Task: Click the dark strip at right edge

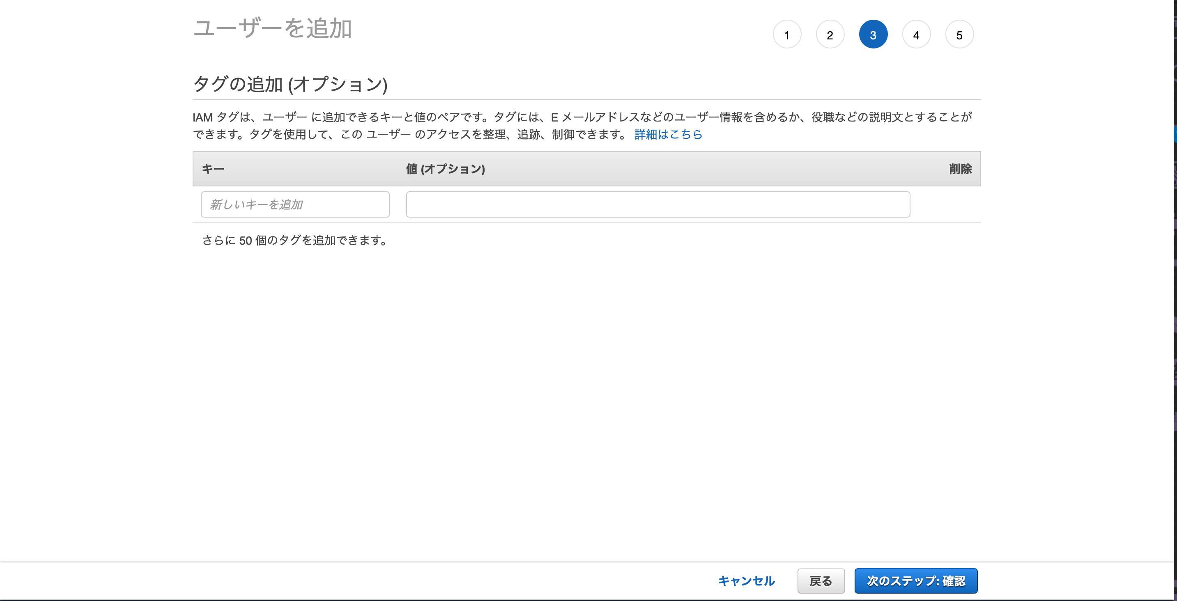Action: click(1175, 297)
